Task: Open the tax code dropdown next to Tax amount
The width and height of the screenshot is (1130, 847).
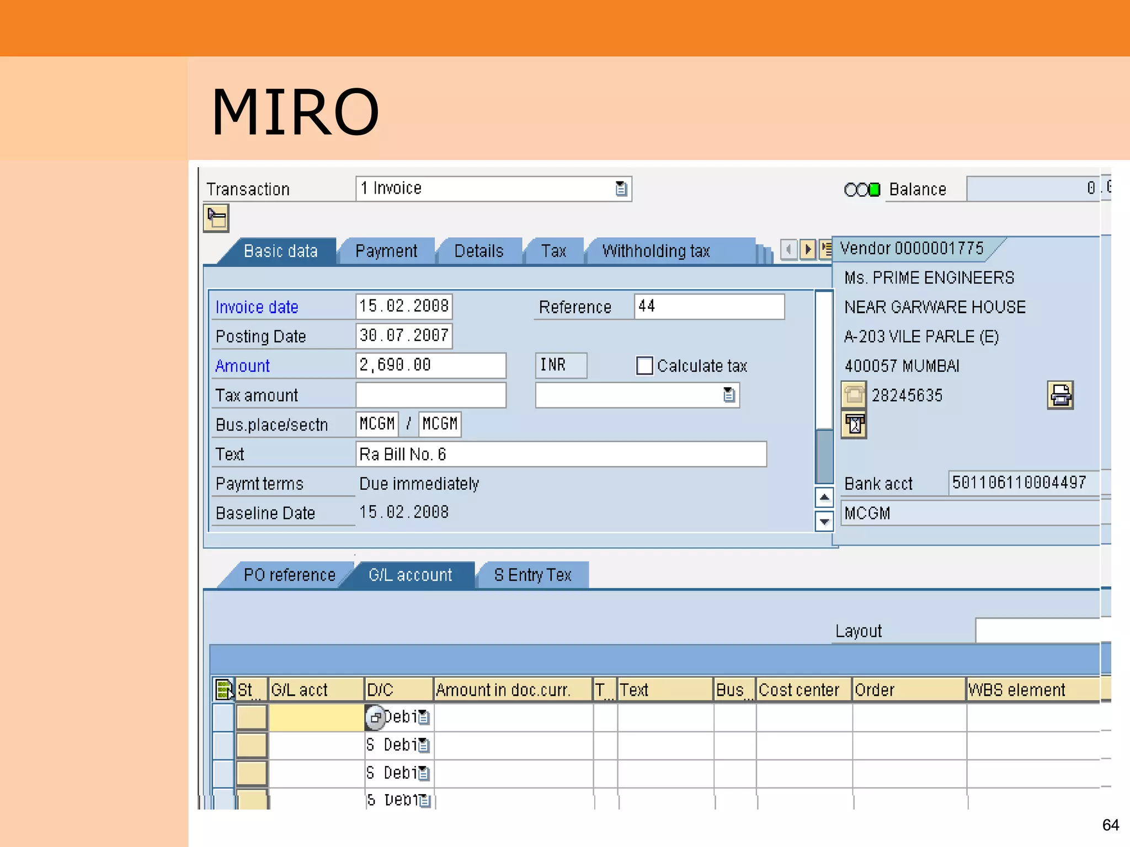Action: (x=729, y=395)
